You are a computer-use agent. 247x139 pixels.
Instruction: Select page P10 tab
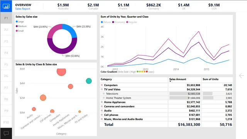[6, 122]
